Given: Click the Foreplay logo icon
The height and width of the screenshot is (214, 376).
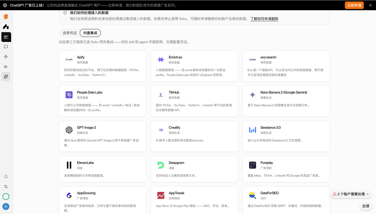Looking at the screenshot, I should [x=252, y=165].
